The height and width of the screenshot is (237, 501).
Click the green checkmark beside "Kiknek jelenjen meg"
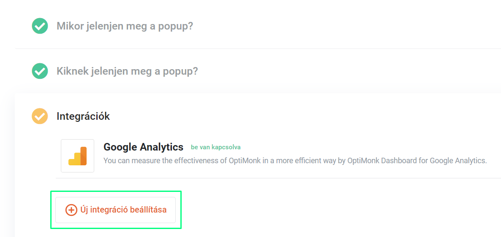coord(40,71)
